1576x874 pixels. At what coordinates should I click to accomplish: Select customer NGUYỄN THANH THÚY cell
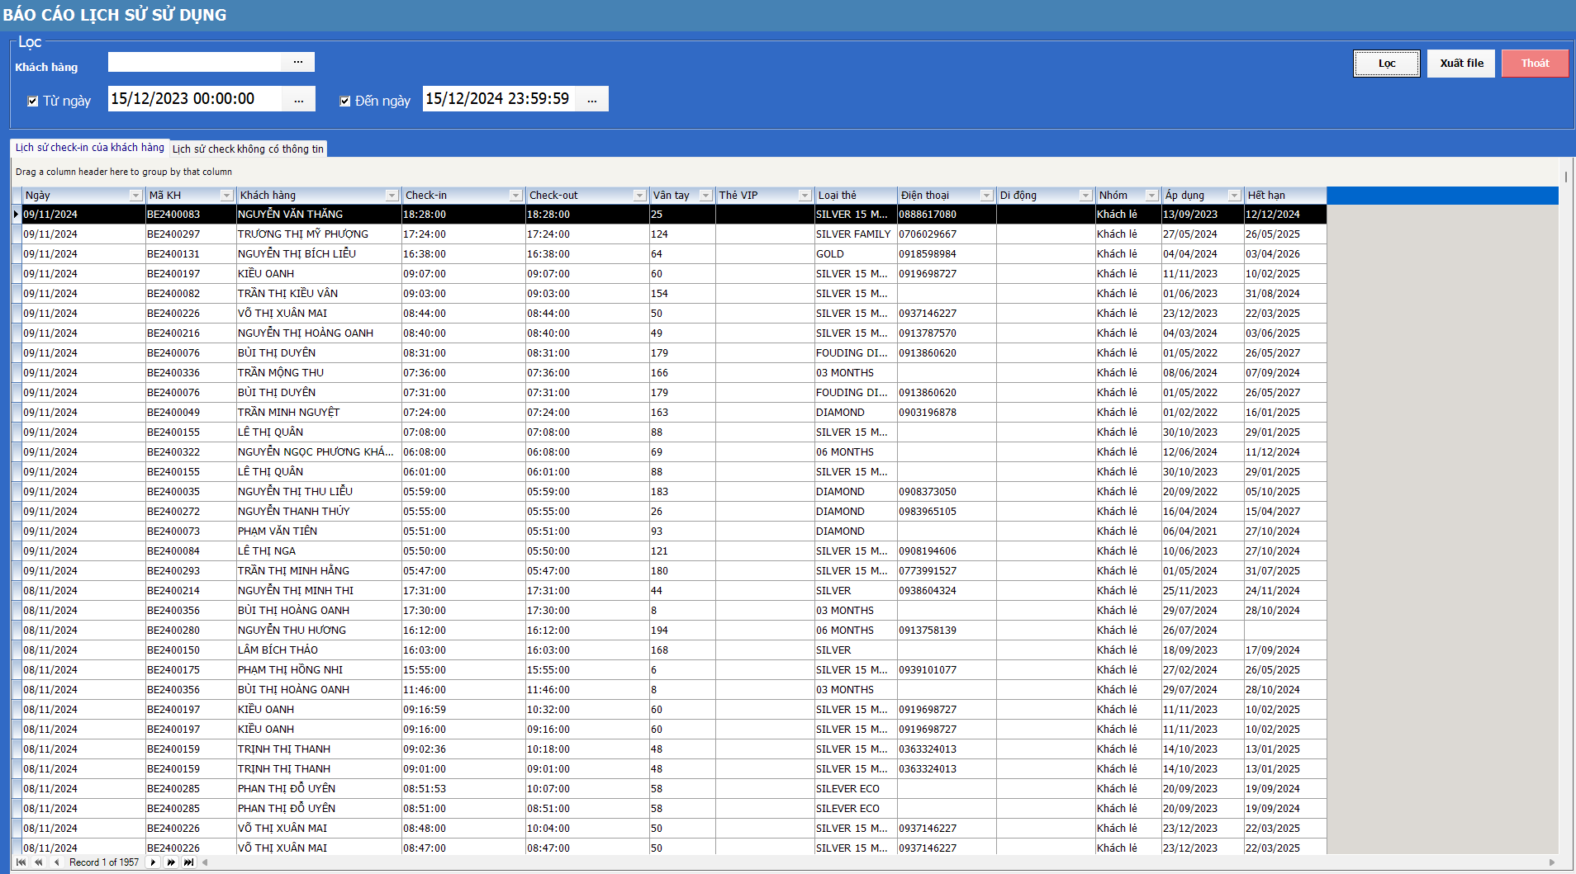[x=319, y=512]
